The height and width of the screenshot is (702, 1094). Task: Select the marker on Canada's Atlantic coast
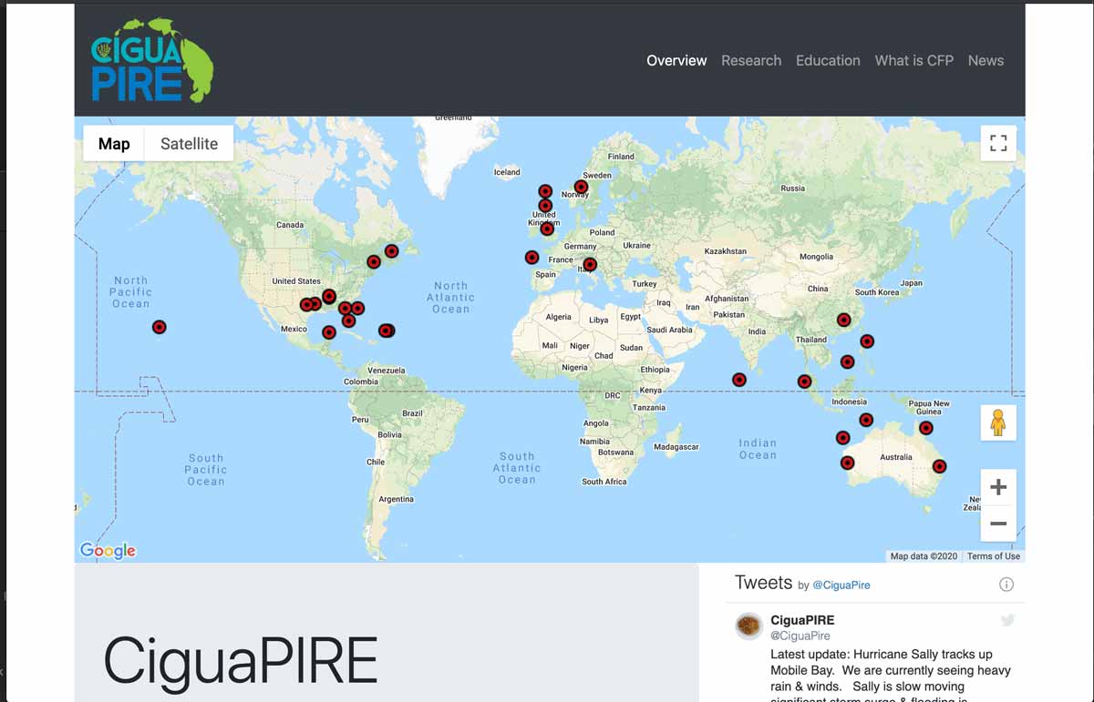[391, 251]
